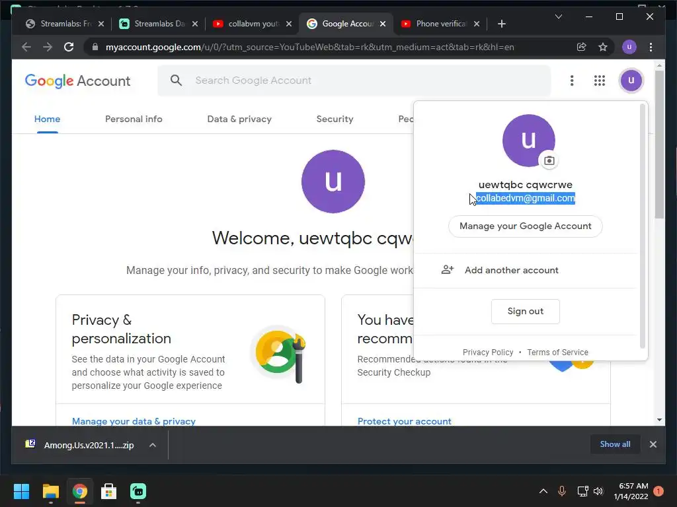677x507 pixels.
Task: Click Manage your Google Account button
Action: (x=526, y=226)
